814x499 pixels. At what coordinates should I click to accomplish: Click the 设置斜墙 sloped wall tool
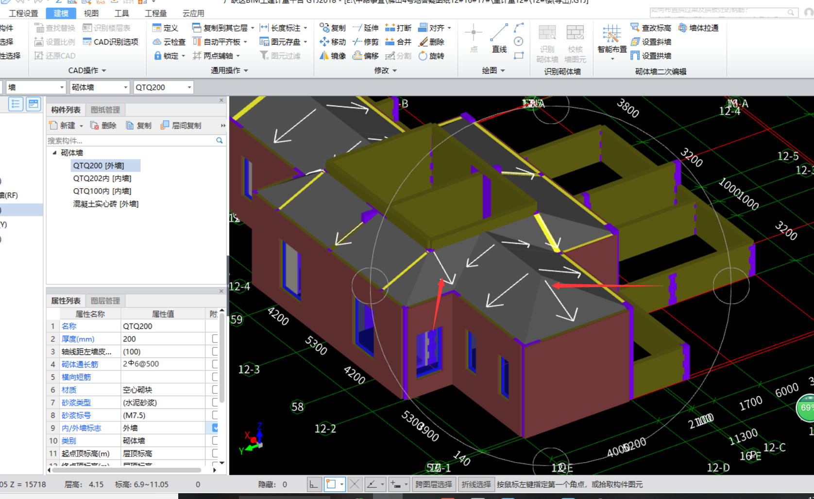point(651,42)
